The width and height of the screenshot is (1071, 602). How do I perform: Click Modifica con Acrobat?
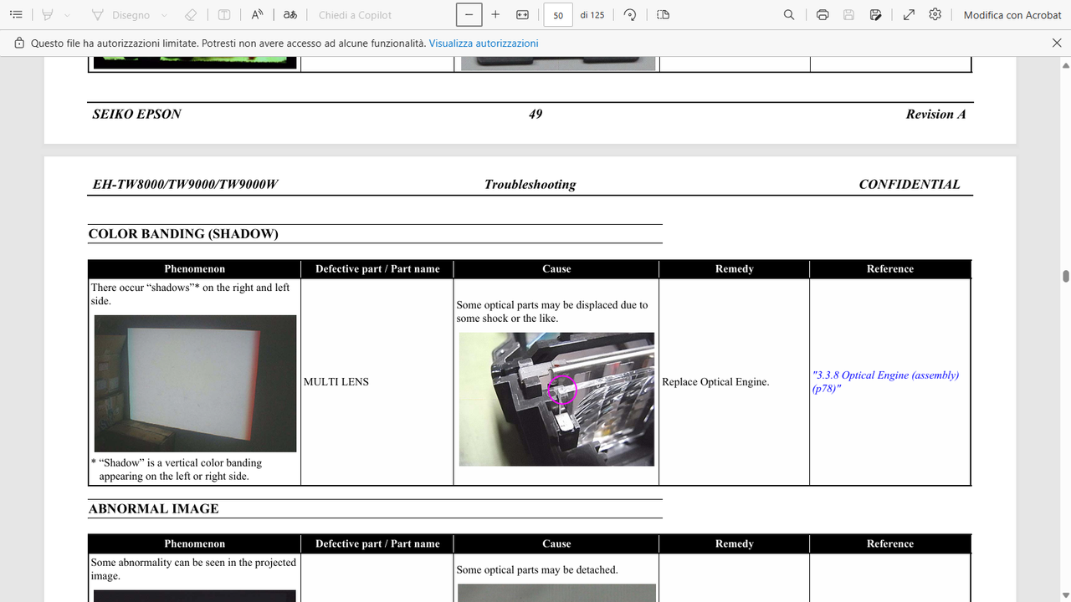[x=1012, y=15]
